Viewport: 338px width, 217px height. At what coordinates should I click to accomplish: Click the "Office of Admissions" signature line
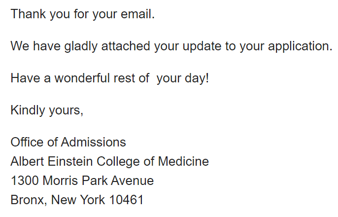click(x=68, y=143)
